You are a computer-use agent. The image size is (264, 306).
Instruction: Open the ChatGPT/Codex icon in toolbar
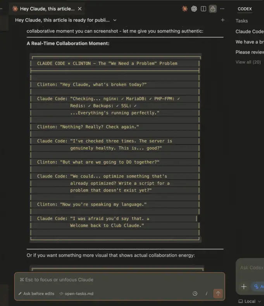(x=194, y=9)
